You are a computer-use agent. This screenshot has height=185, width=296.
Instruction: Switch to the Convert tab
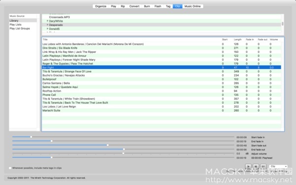coord(134,6)
